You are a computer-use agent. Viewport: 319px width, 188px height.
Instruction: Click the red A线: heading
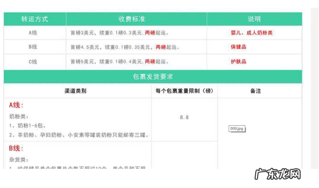point(16,105)
